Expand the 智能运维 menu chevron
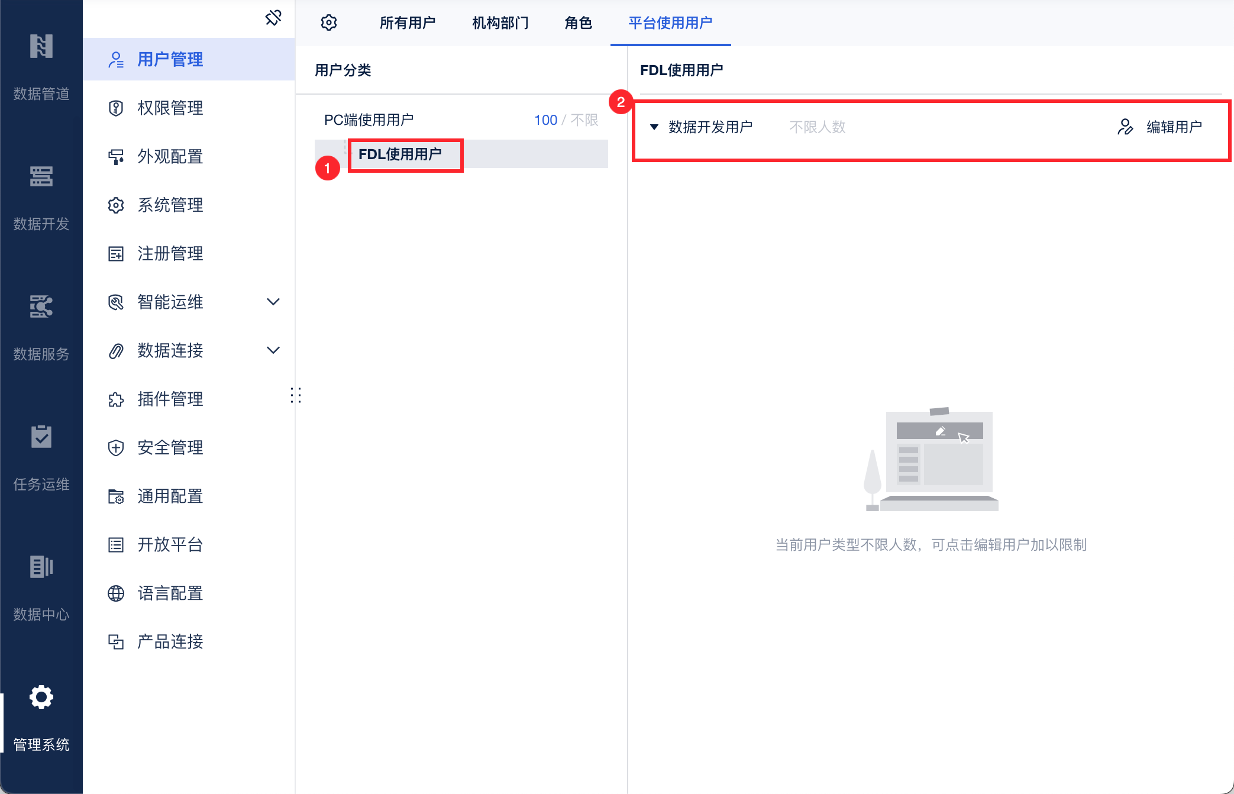 coord(273,302)
